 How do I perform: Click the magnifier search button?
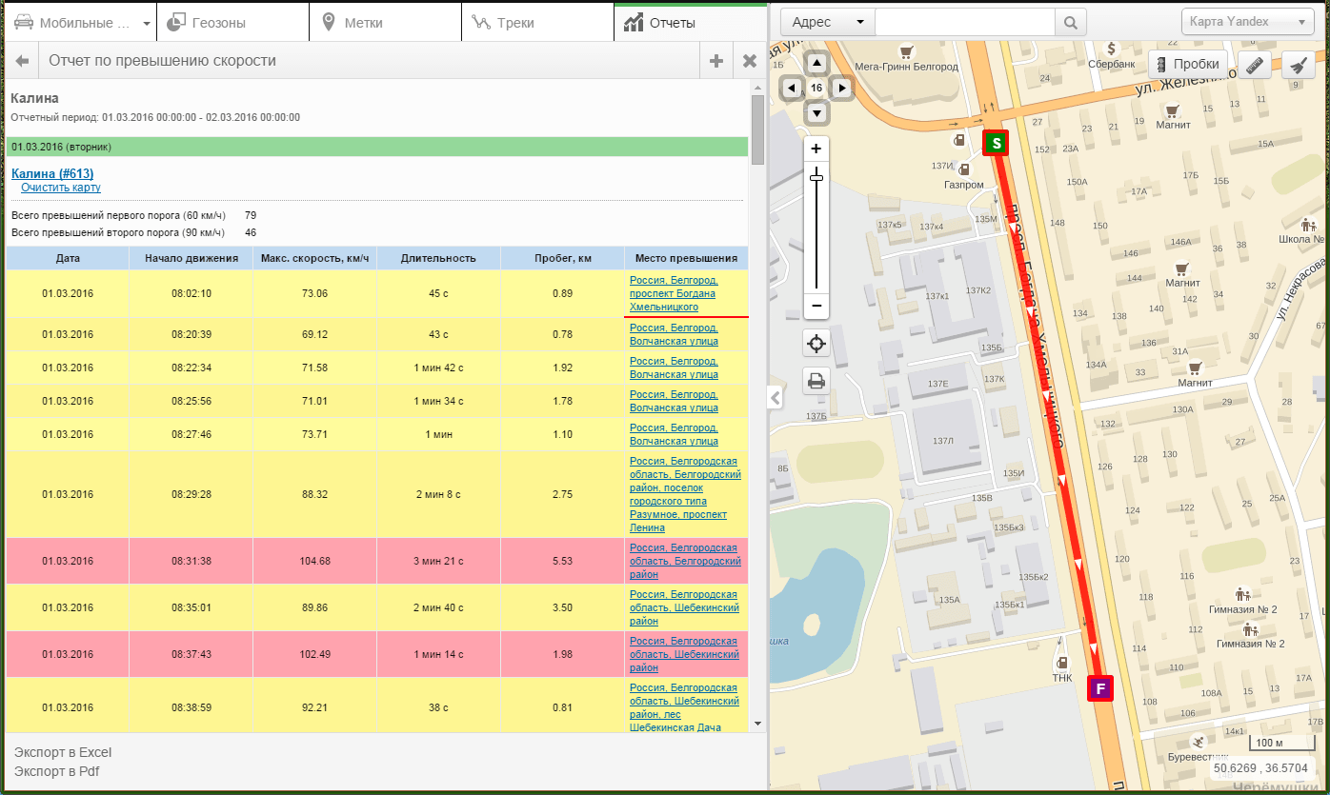[x=1070, y=22]
